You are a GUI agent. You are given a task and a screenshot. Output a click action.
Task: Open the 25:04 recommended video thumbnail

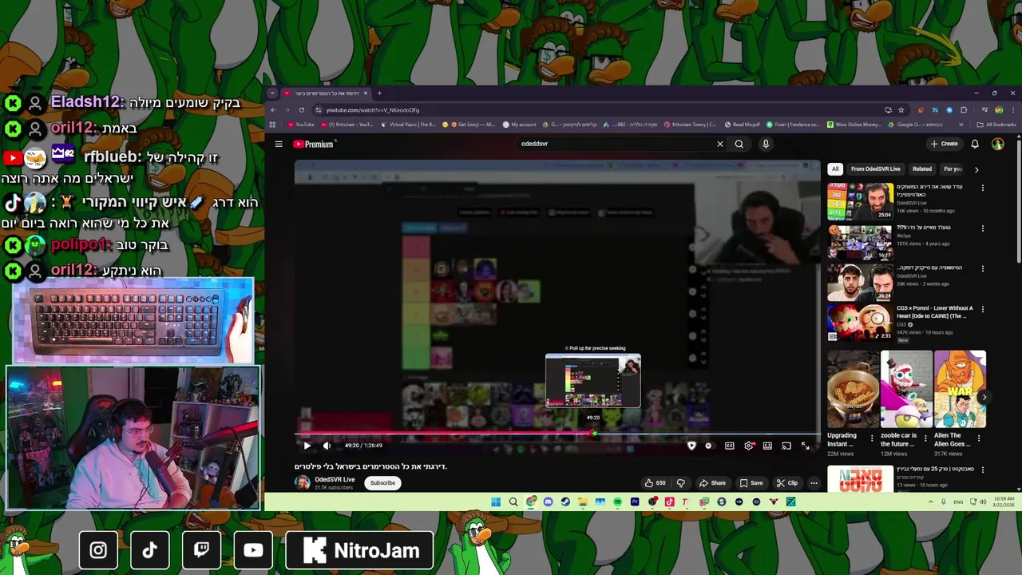pyautogui.click(x=860, y=201)
